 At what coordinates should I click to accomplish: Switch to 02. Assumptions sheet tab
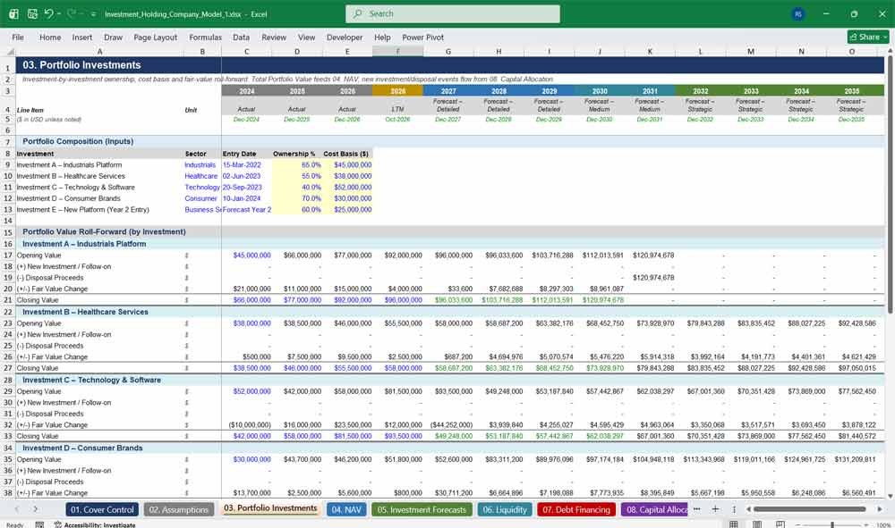click(179, 510)
